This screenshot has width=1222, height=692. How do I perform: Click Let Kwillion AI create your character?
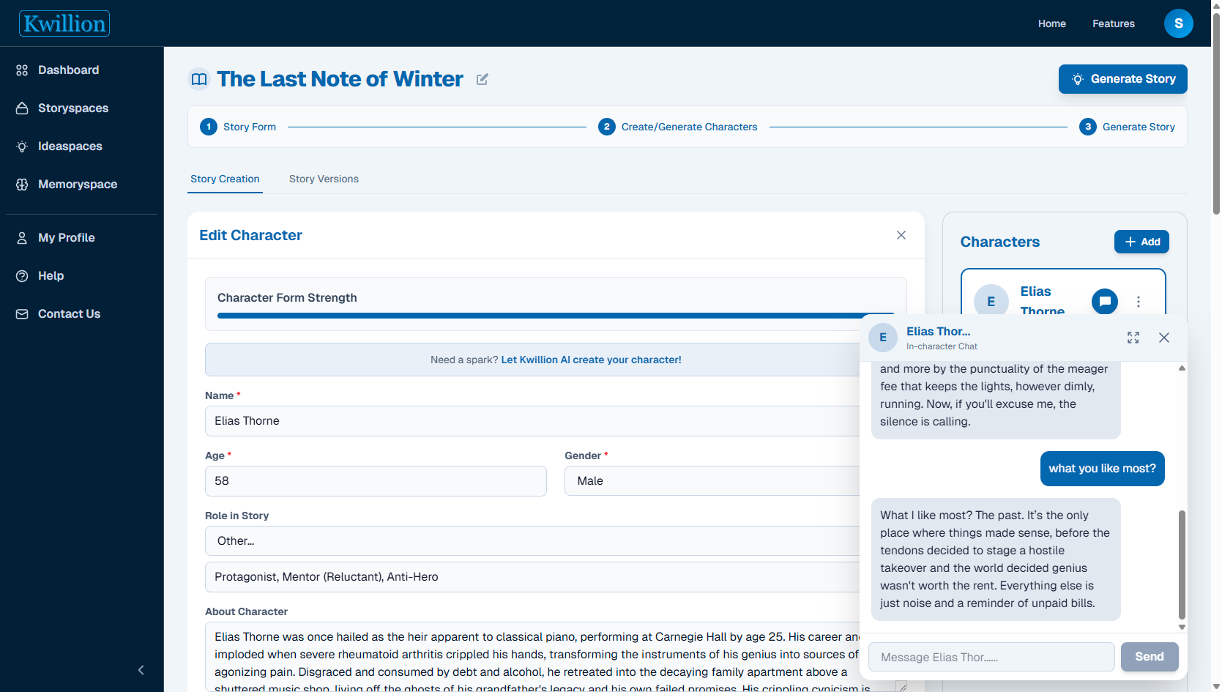click(591, 360)
